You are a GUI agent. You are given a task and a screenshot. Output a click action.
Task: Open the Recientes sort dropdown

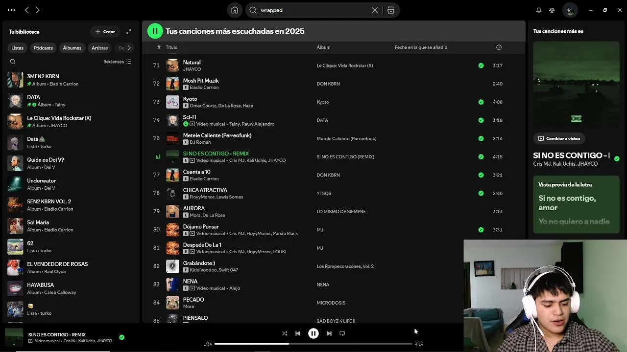[118, 62]
